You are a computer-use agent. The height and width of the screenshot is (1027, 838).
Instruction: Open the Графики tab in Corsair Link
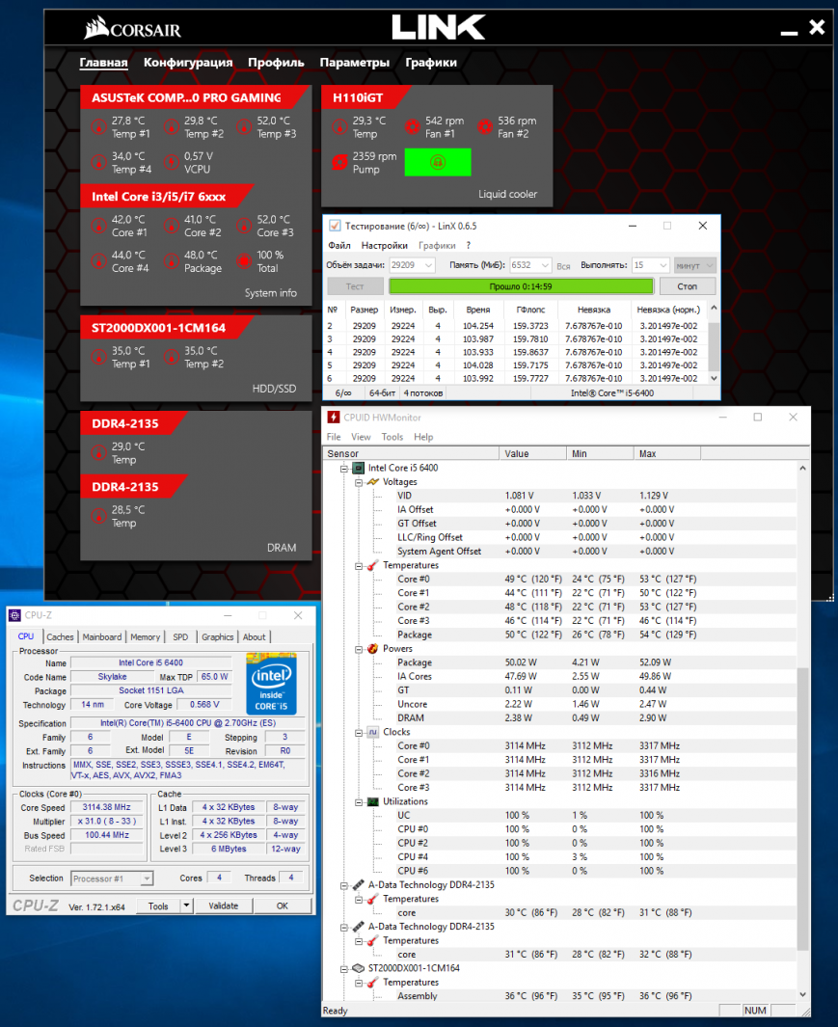(x=431, y=63)
